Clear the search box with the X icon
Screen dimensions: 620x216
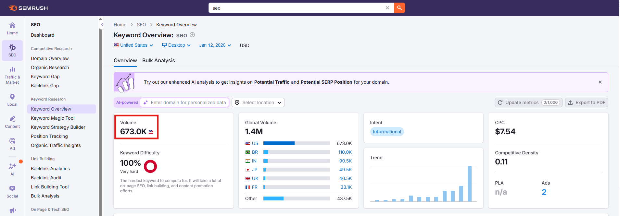(x=387, y=8)
